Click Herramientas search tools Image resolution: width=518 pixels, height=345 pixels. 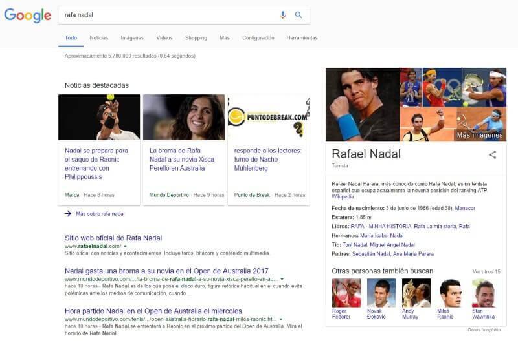[302, 38]
